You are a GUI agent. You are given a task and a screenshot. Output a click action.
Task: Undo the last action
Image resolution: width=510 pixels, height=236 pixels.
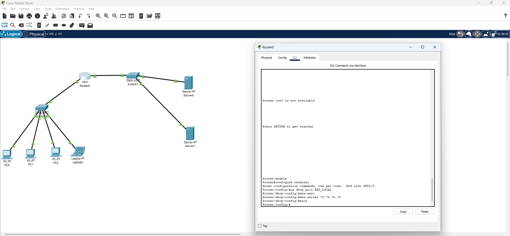click(x=80, y=16)
